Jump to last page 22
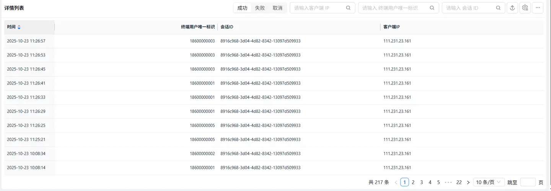Image resolution: width=551 pixels, height=191 pixels. tap(459, 183)
